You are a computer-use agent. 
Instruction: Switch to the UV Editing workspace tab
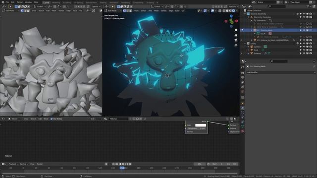pos(78,2)
